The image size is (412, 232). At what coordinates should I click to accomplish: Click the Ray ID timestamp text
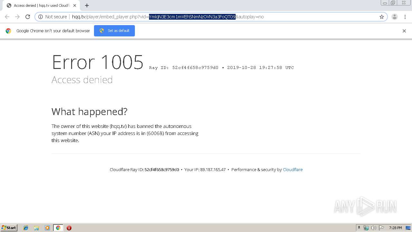click(x=221, y=68)
